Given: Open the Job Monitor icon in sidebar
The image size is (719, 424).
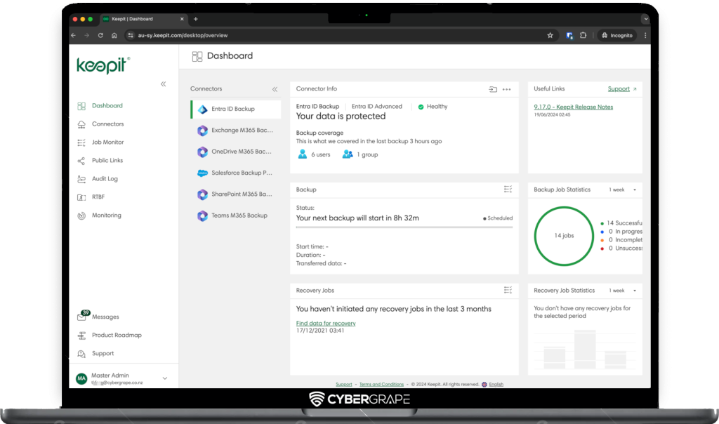Looking at the screenshot, I should (x=81, y=143).
